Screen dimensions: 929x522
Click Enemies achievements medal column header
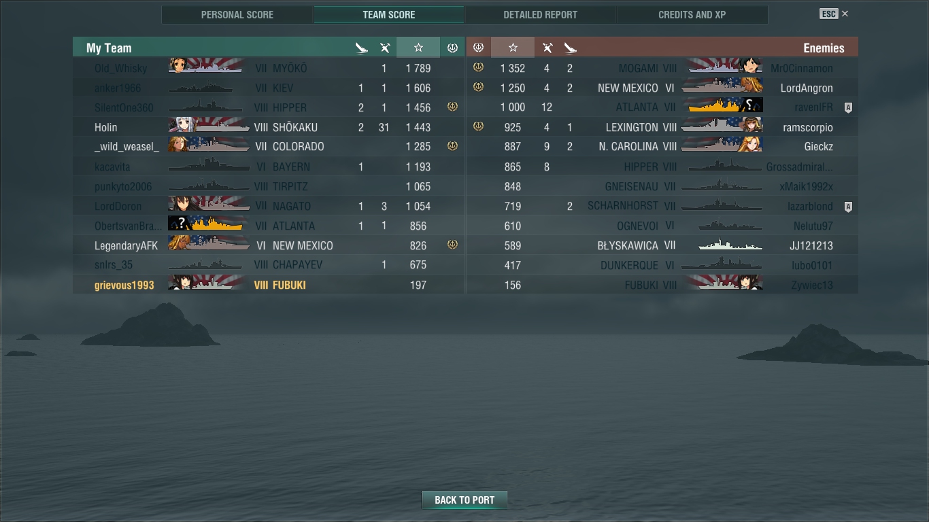[478, 48]
